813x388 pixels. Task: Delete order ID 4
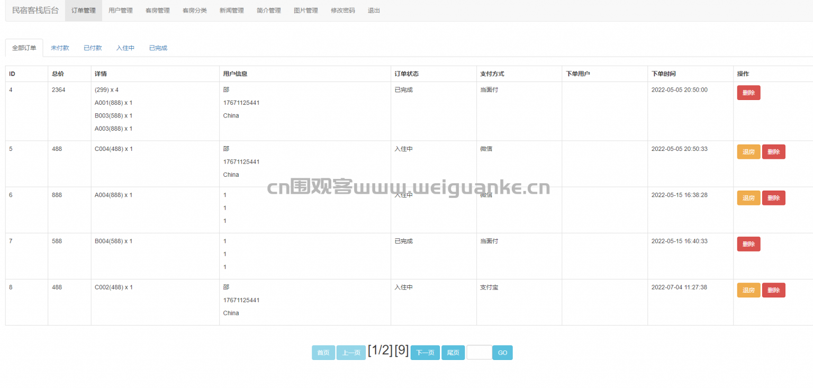[748, 93]
